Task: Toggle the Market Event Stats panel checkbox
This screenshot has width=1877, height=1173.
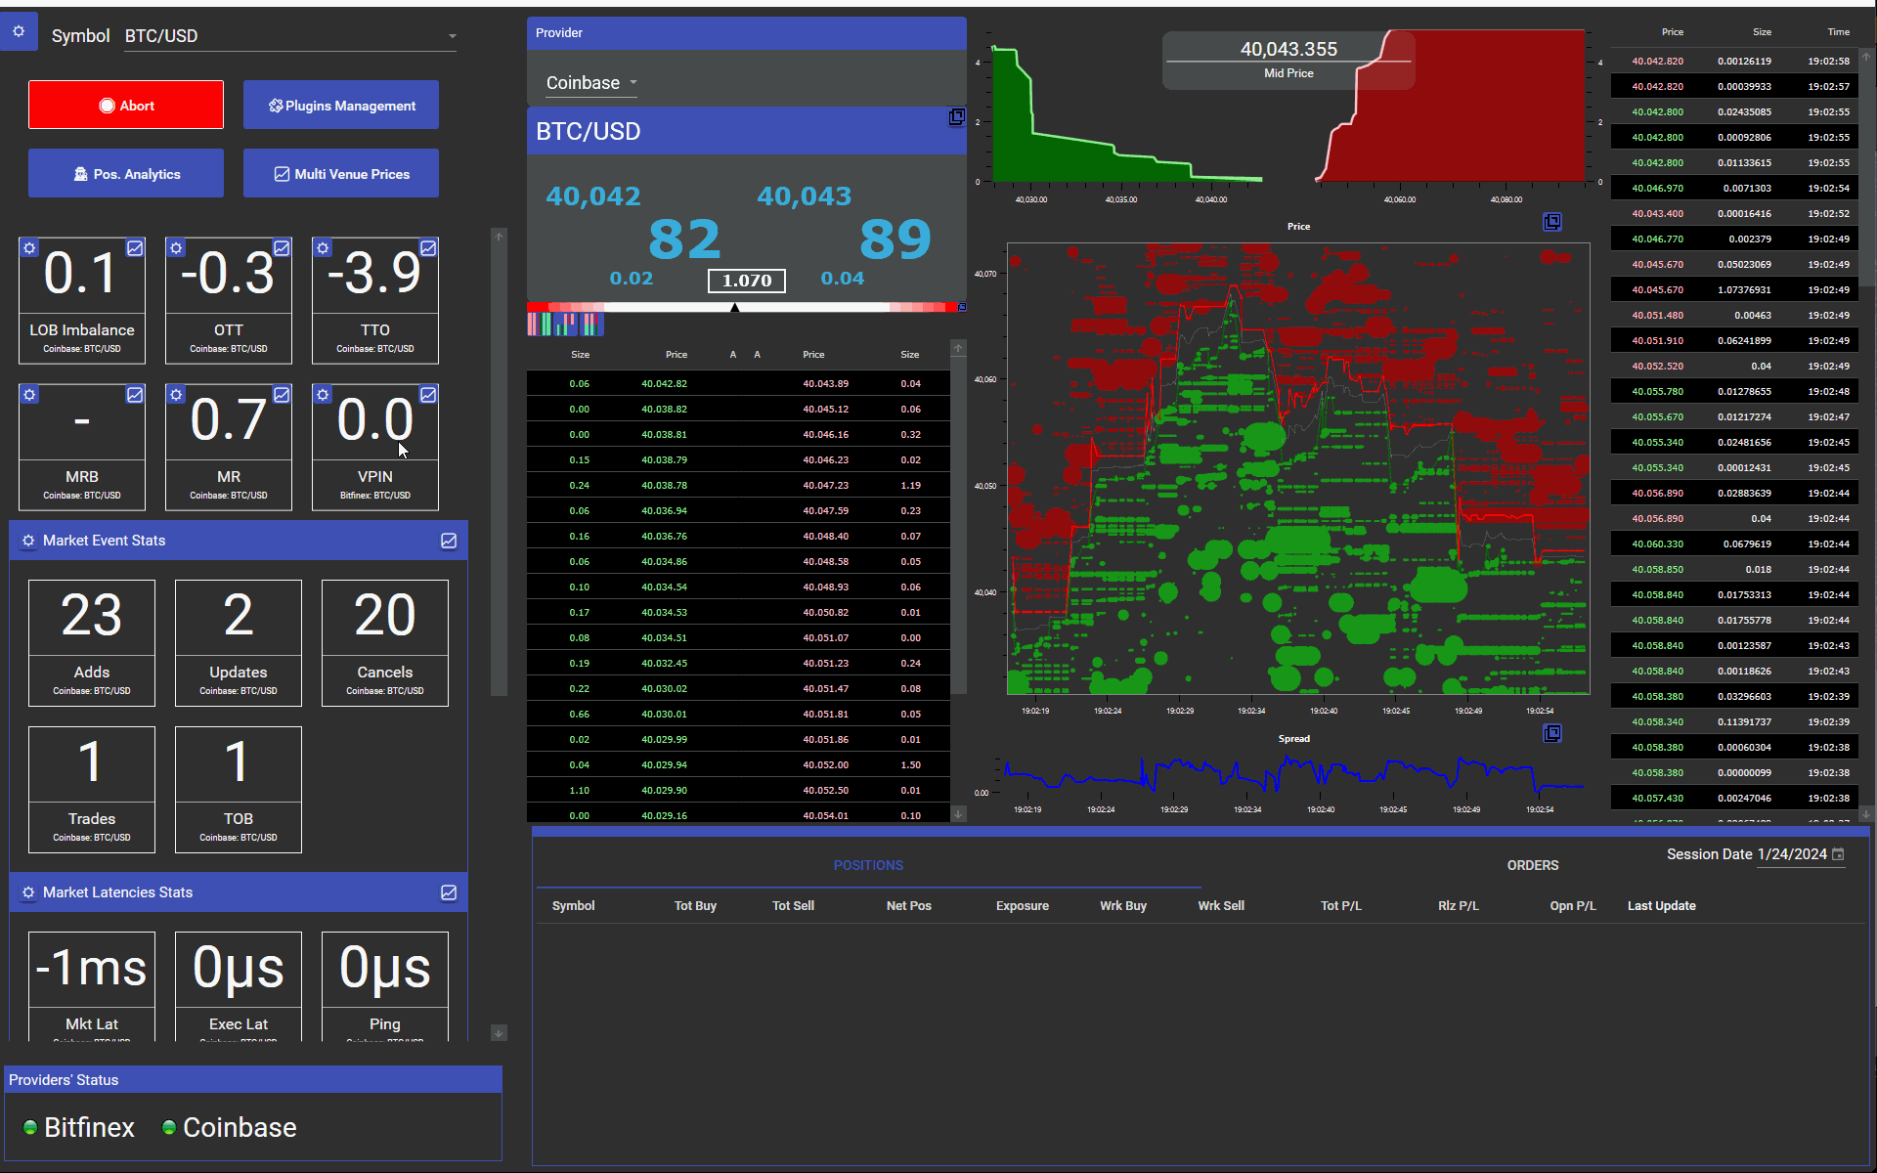Action: click(449, 540)
